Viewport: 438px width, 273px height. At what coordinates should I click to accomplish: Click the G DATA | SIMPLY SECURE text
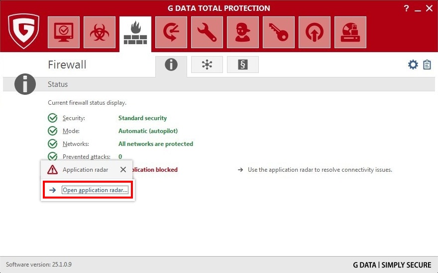tap(392, 265)
